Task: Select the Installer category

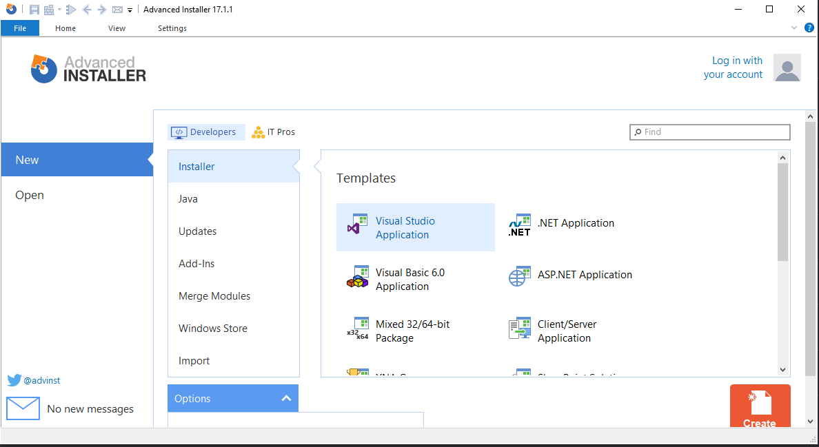Action: (234, 167)
